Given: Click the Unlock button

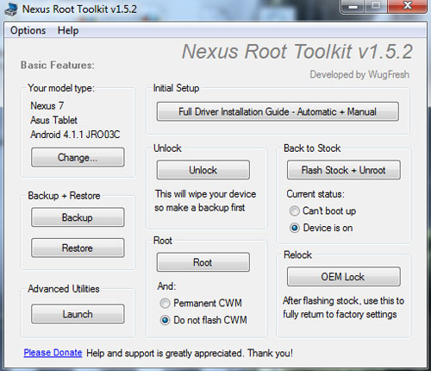Looking at the screenshot, I should point(203,170).
